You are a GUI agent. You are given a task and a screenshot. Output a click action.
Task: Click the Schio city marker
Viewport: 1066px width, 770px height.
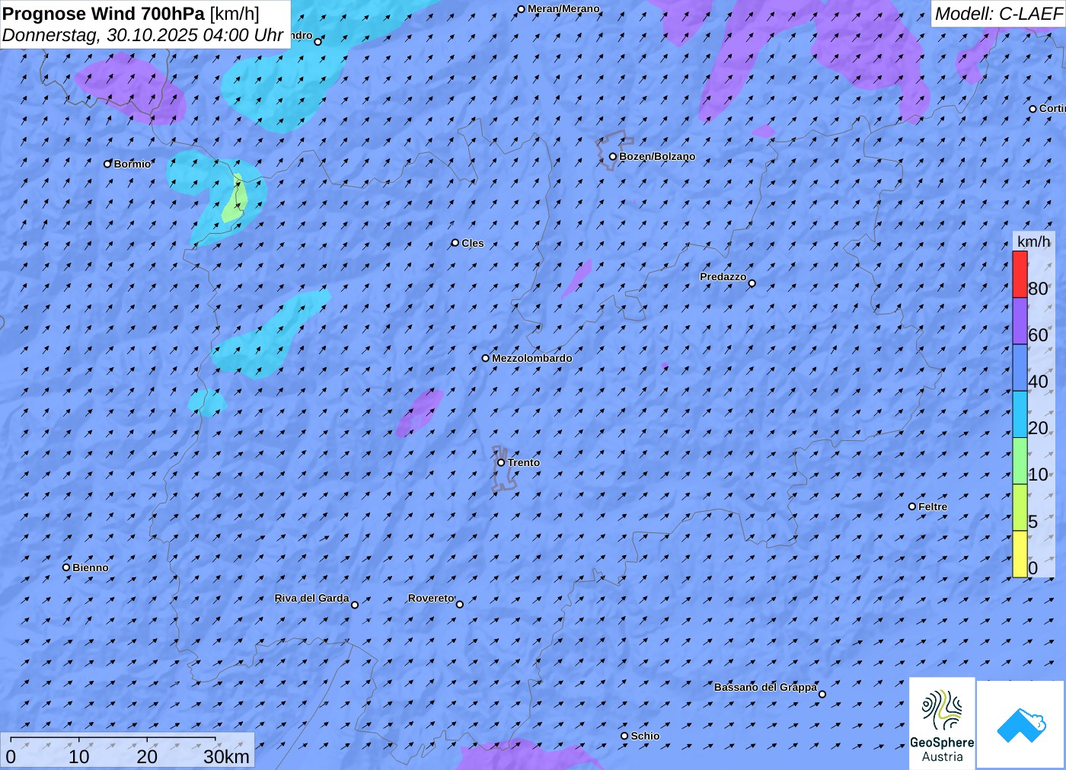624,736
